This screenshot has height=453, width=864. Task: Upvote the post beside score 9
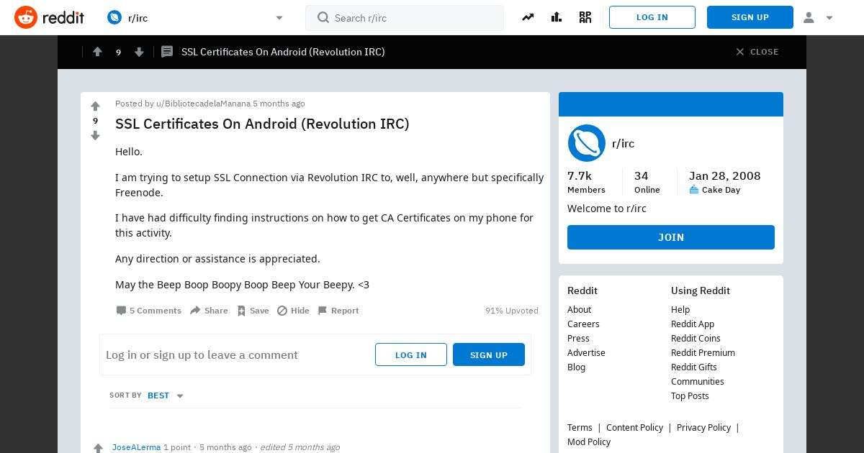click(x=95, y=106)
